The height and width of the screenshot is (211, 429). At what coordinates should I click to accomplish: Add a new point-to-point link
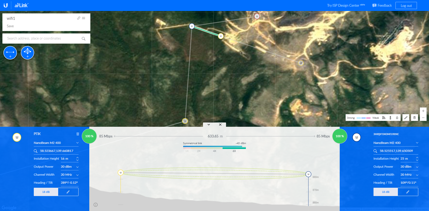point(10,53)
